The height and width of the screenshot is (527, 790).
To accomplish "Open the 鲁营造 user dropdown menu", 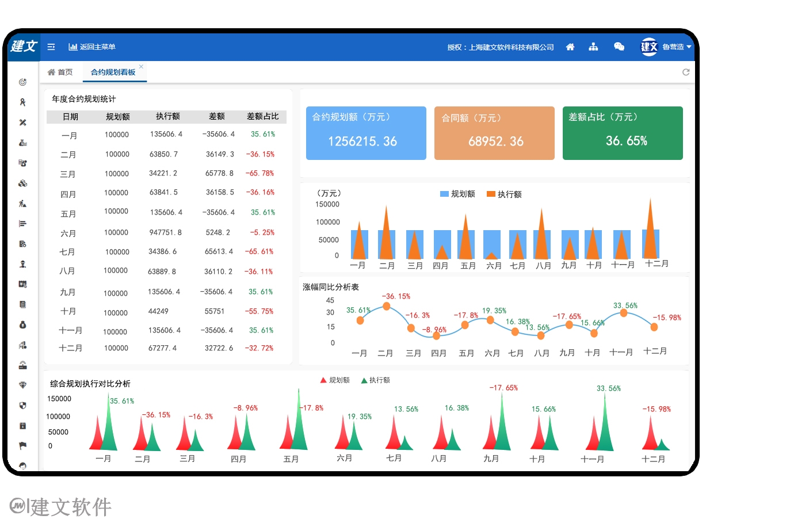I will [x=677, y=47].
